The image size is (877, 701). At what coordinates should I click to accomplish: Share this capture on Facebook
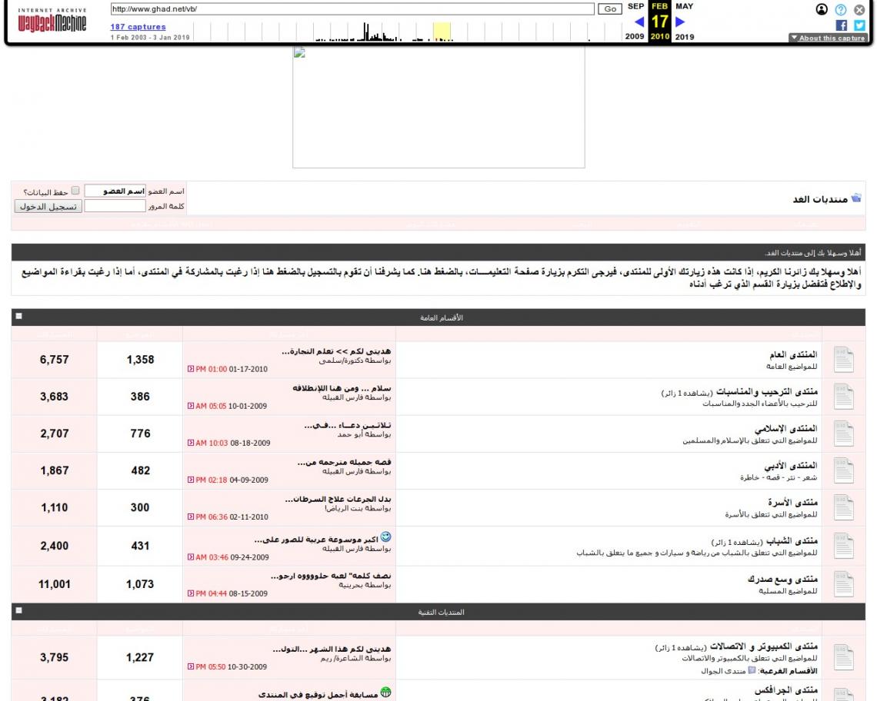841,25
